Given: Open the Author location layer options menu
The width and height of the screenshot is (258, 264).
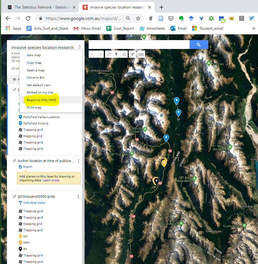Looking at the screenshot, I should pos(78,161).
